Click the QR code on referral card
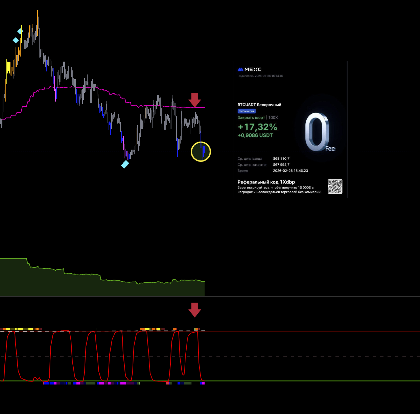The width and height of the screenshot is (420, 414). click(x=335, y=187)
